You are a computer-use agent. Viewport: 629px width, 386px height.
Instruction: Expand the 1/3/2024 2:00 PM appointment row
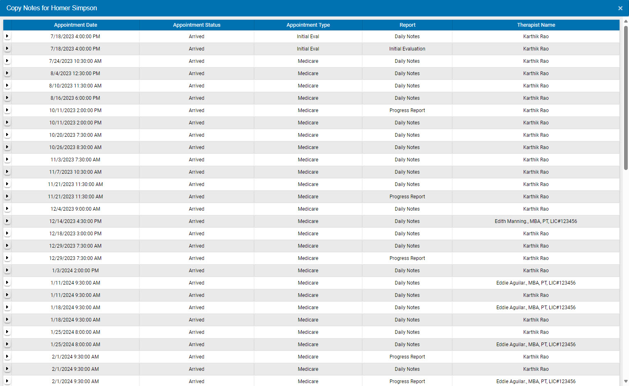7,270
